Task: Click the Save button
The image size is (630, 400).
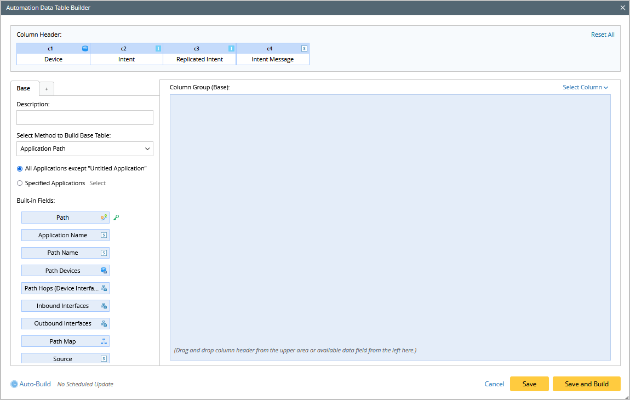Action: 529,384
